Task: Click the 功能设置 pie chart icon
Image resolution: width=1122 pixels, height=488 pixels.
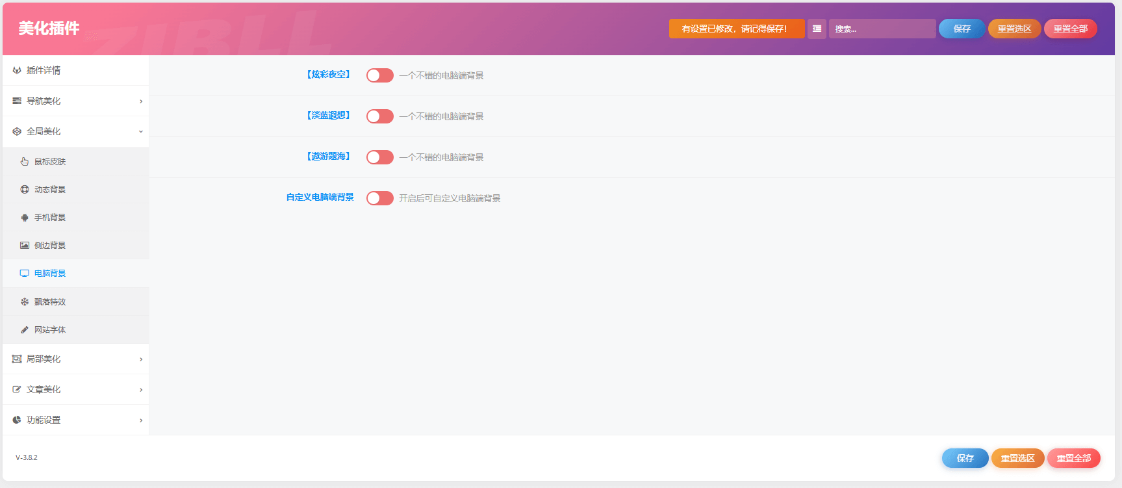Action: (x=17, y=420)
